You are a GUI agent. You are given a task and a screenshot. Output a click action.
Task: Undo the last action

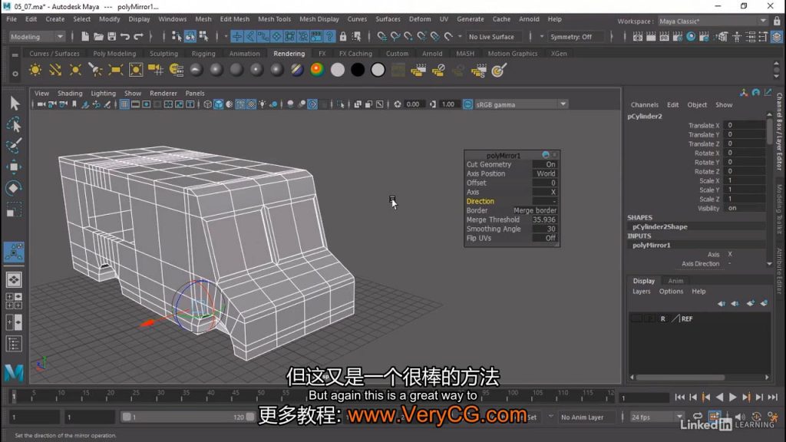[125, 37]
